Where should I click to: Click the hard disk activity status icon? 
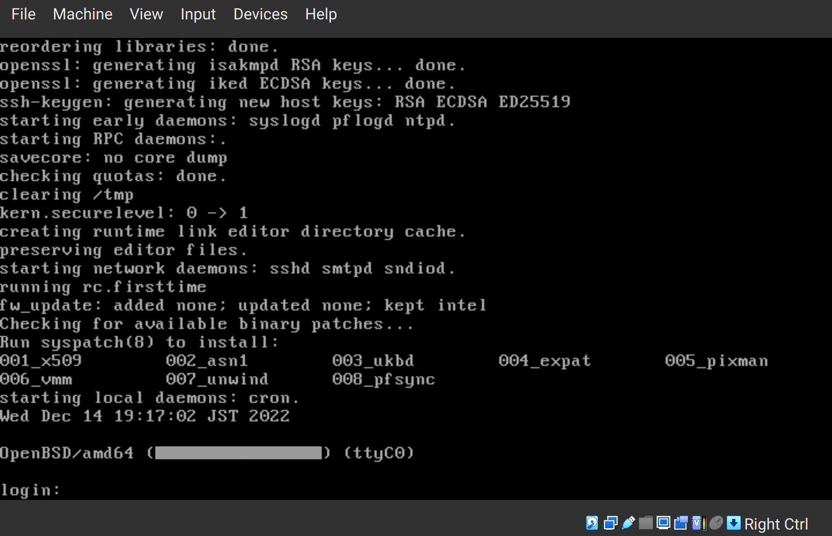click(592, 523)
